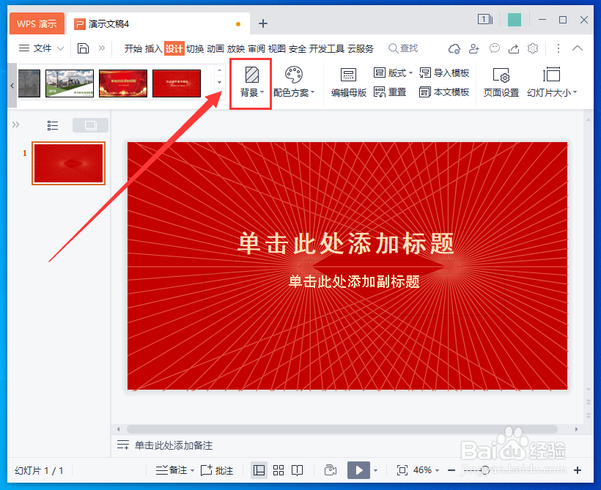Open the comment bubble icon
601x490 pixels.
pyautogui.click(x=495, y=48)
